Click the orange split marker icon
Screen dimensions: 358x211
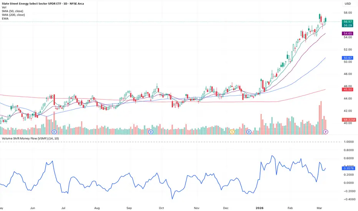click(x=232, y=132)
